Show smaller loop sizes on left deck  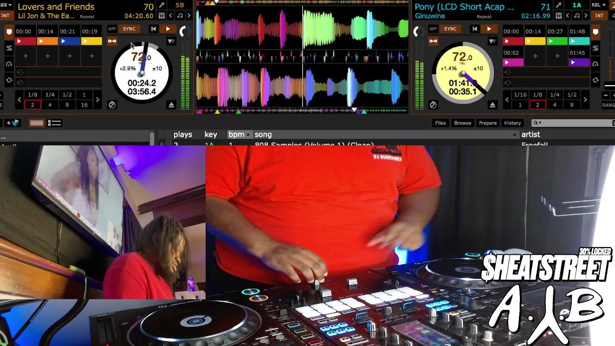[x=19, y=100]
